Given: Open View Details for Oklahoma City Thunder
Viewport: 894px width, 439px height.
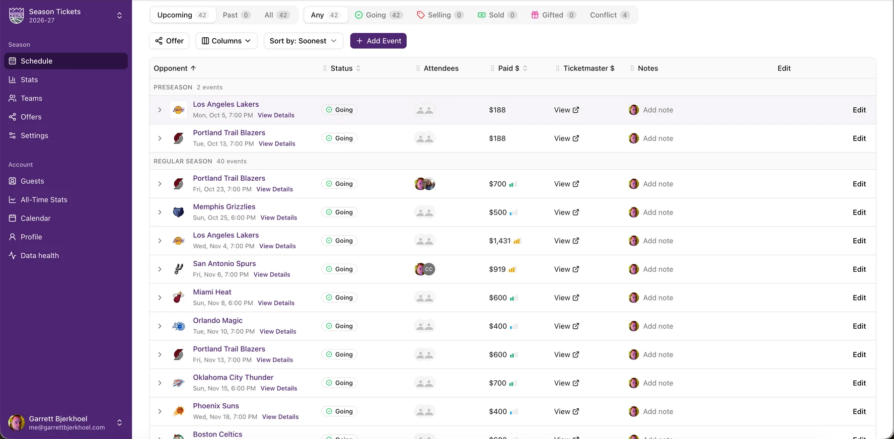Looking at the screenshot, I should point(279,388).
